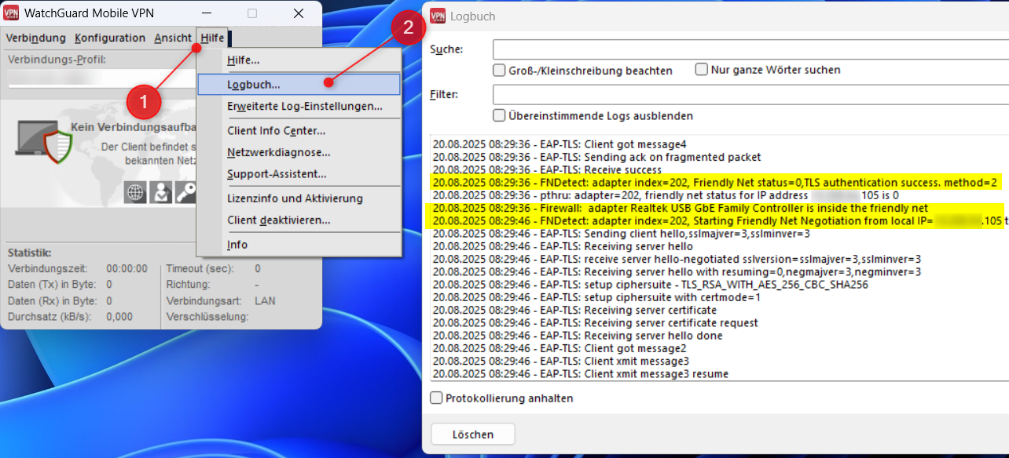Click the 'Statistik:' heading
The image size is (1009, 458).
(x=30, y=253)
